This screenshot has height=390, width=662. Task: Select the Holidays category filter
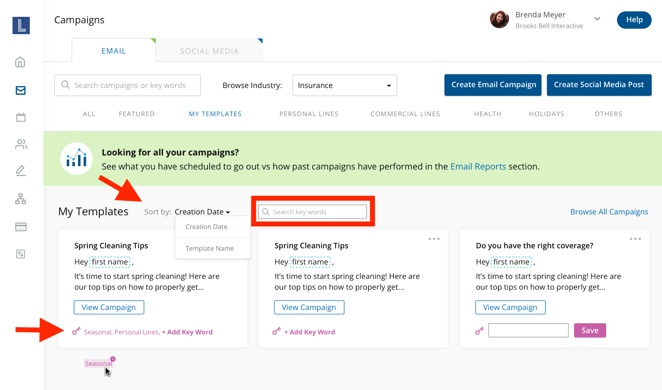546,114
